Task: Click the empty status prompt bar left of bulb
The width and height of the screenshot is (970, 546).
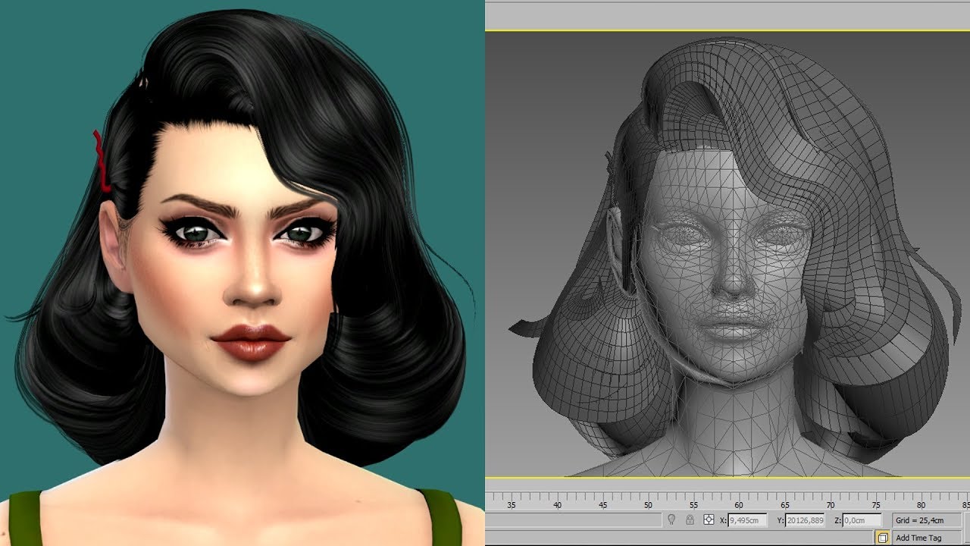Action: point(573,520)
